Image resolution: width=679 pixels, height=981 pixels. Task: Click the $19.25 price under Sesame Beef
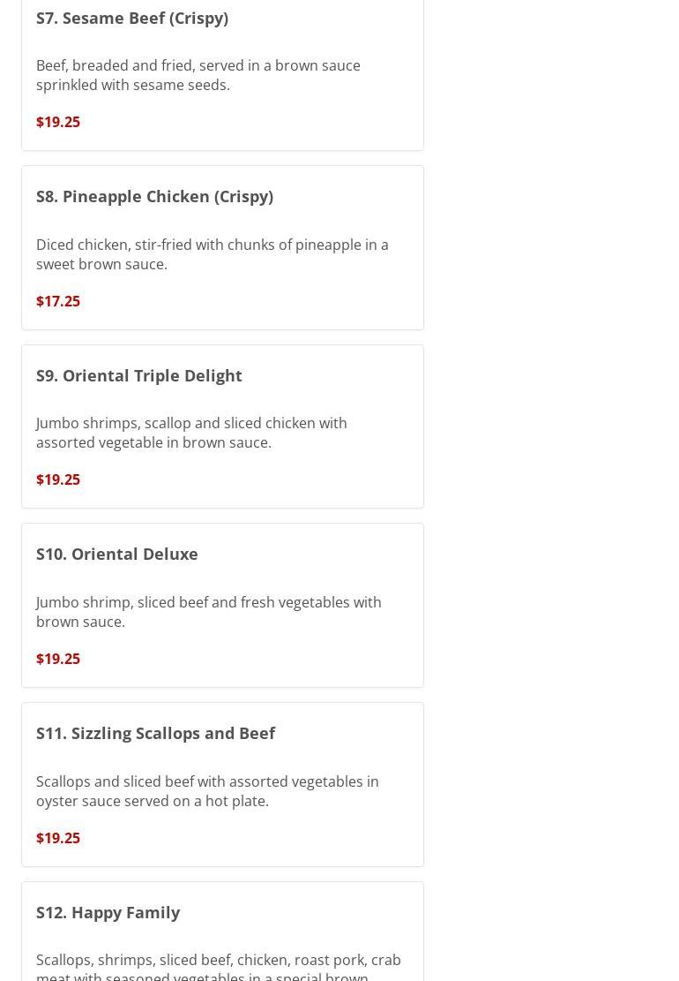tap(58, 122)
